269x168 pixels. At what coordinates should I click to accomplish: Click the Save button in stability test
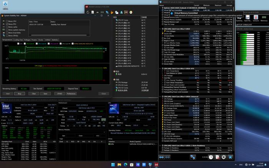pyautogui.click(x=45, y=94)
